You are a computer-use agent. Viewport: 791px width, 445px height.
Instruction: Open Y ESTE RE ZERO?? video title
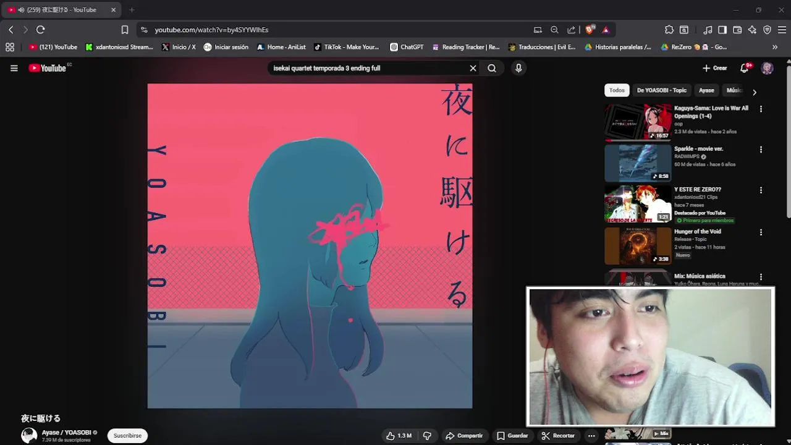[x=697, y=190]
